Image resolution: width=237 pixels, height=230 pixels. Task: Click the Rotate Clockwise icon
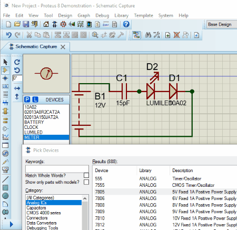(17, 62)
